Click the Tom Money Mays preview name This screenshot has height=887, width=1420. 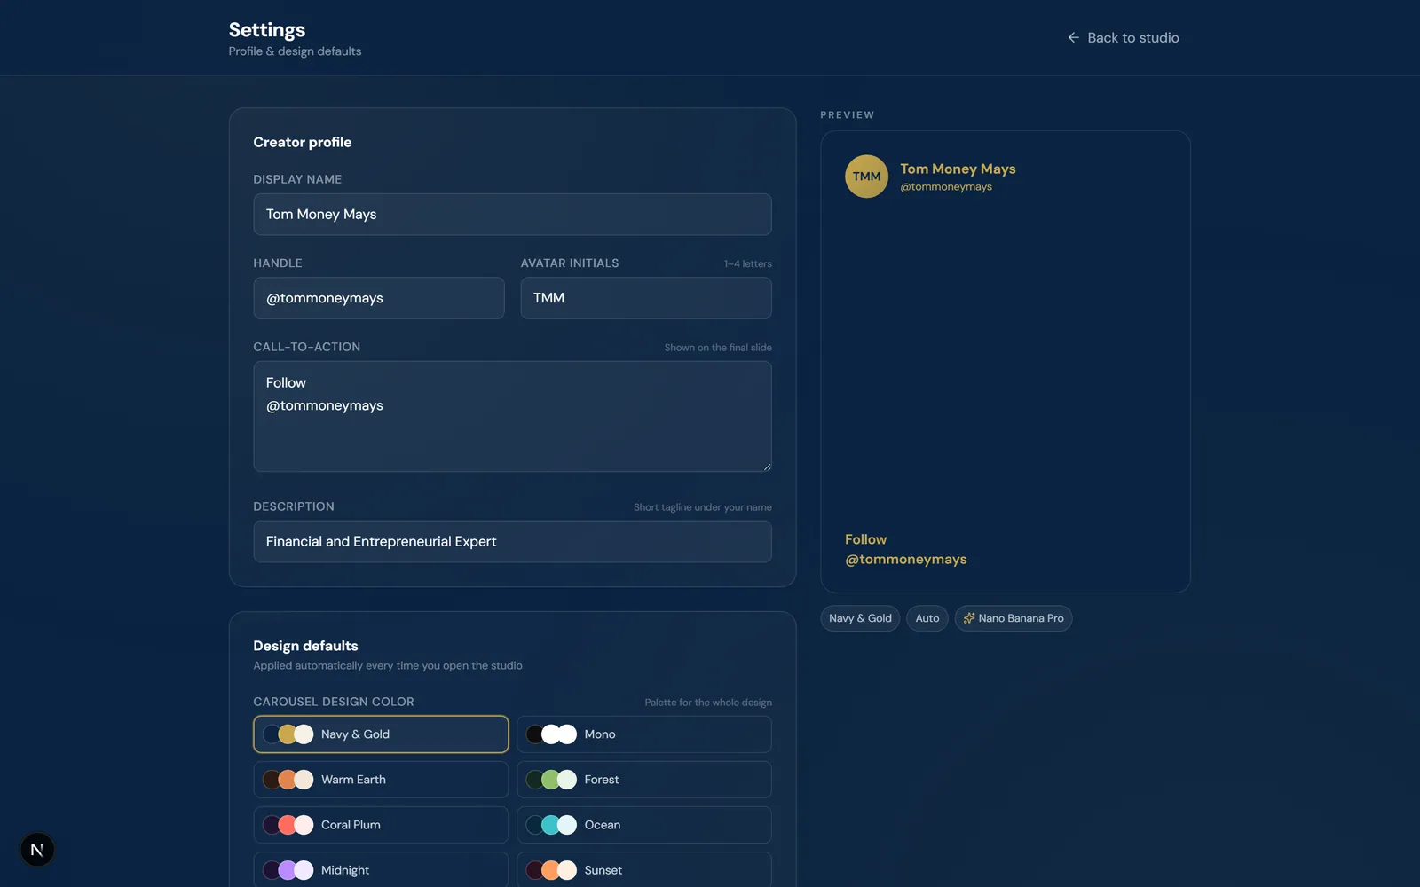tap(958, 169)
